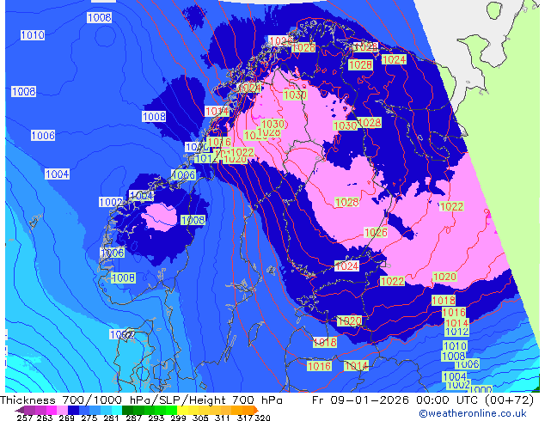Click the legend value 320
This screenshot has width=545, height=421.
(262, 418)
